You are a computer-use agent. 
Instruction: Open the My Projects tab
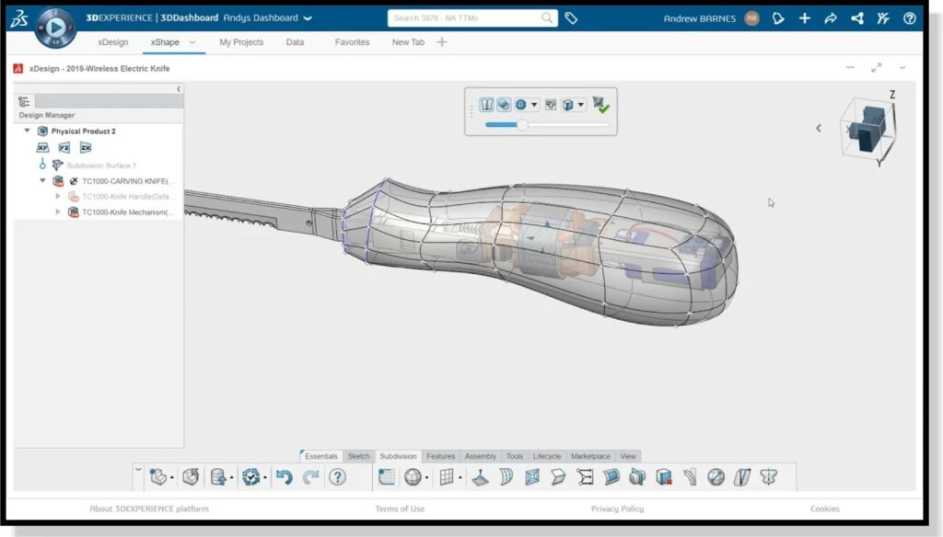coord(241,42)
